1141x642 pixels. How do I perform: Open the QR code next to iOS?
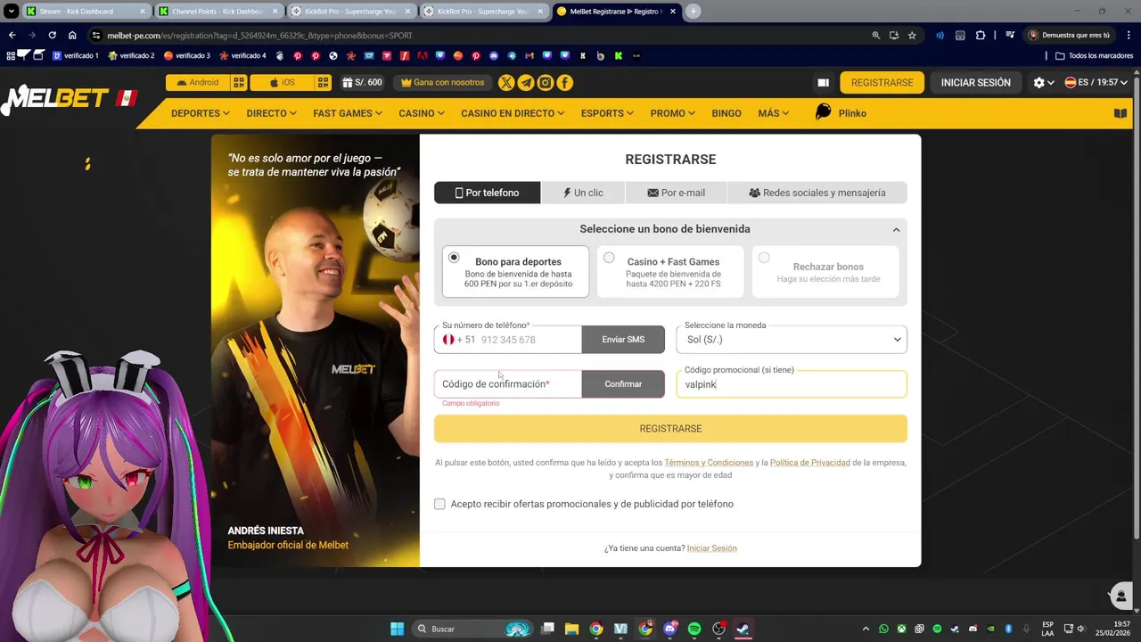(323, 82)
